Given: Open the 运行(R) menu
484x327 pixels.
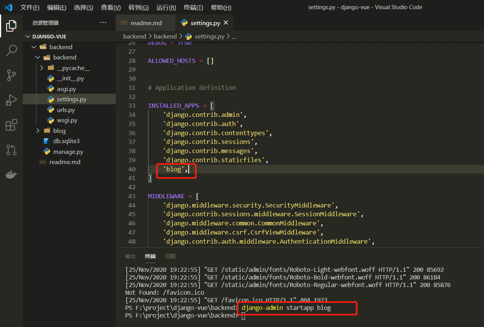Looking at the screenshot, I should point(166,7).
